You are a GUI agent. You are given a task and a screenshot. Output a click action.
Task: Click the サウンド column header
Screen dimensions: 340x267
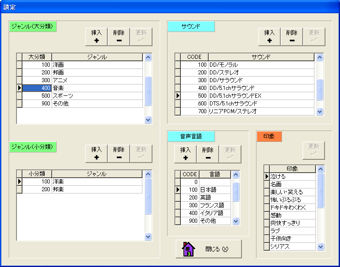click(261, 57)
